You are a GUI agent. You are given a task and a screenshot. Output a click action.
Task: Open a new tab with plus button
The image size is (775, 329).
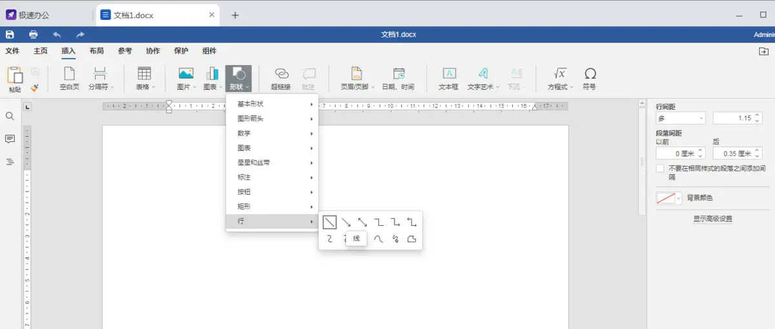(x=235, y=15)
